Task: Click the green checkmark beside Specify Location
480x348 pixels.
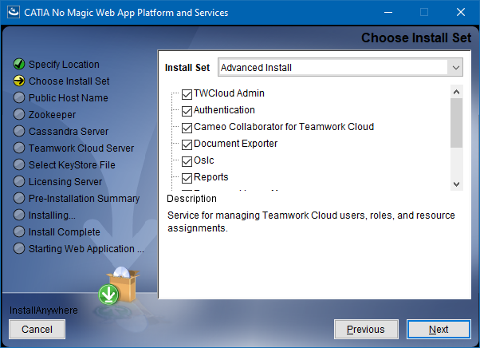Action: 19,65
